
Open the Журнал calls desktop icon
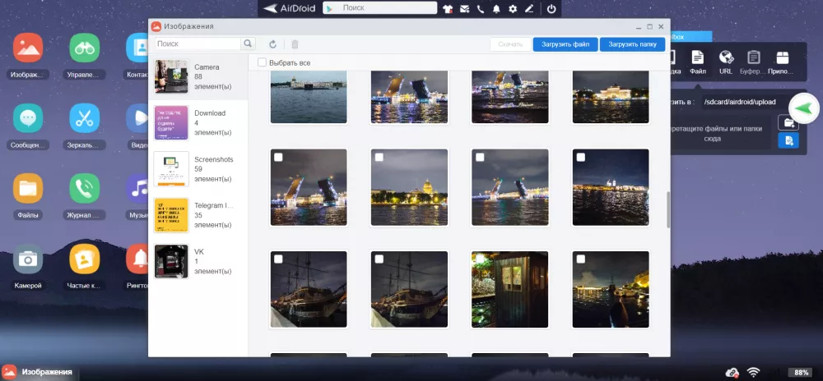point(84,188)
